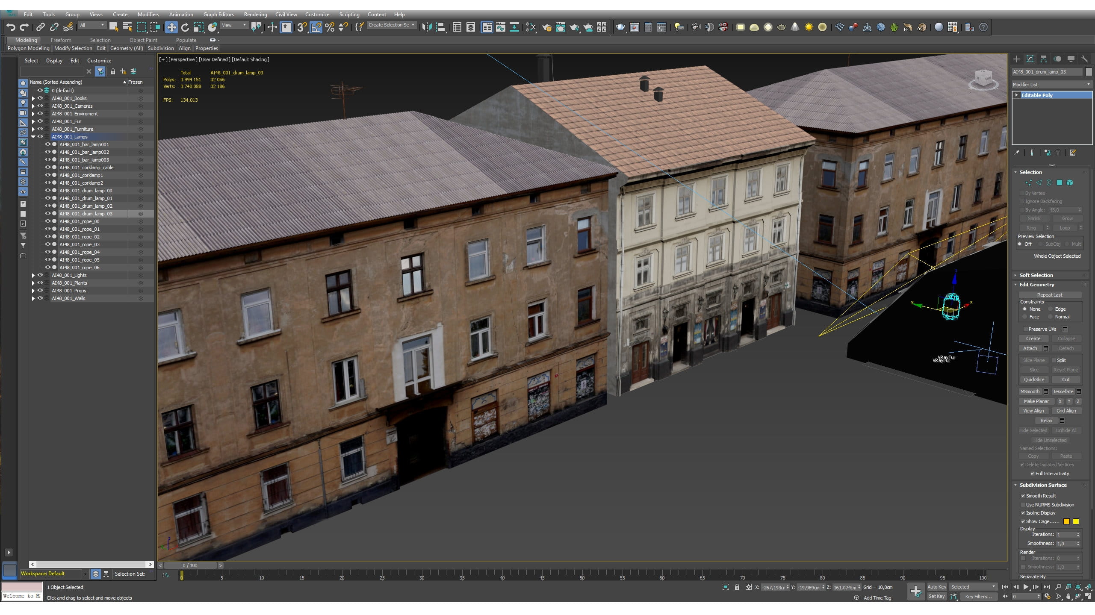The image size is (1095, 615).
Task: Switch to the Freeform ribbon tab
Action: [61, 40]
